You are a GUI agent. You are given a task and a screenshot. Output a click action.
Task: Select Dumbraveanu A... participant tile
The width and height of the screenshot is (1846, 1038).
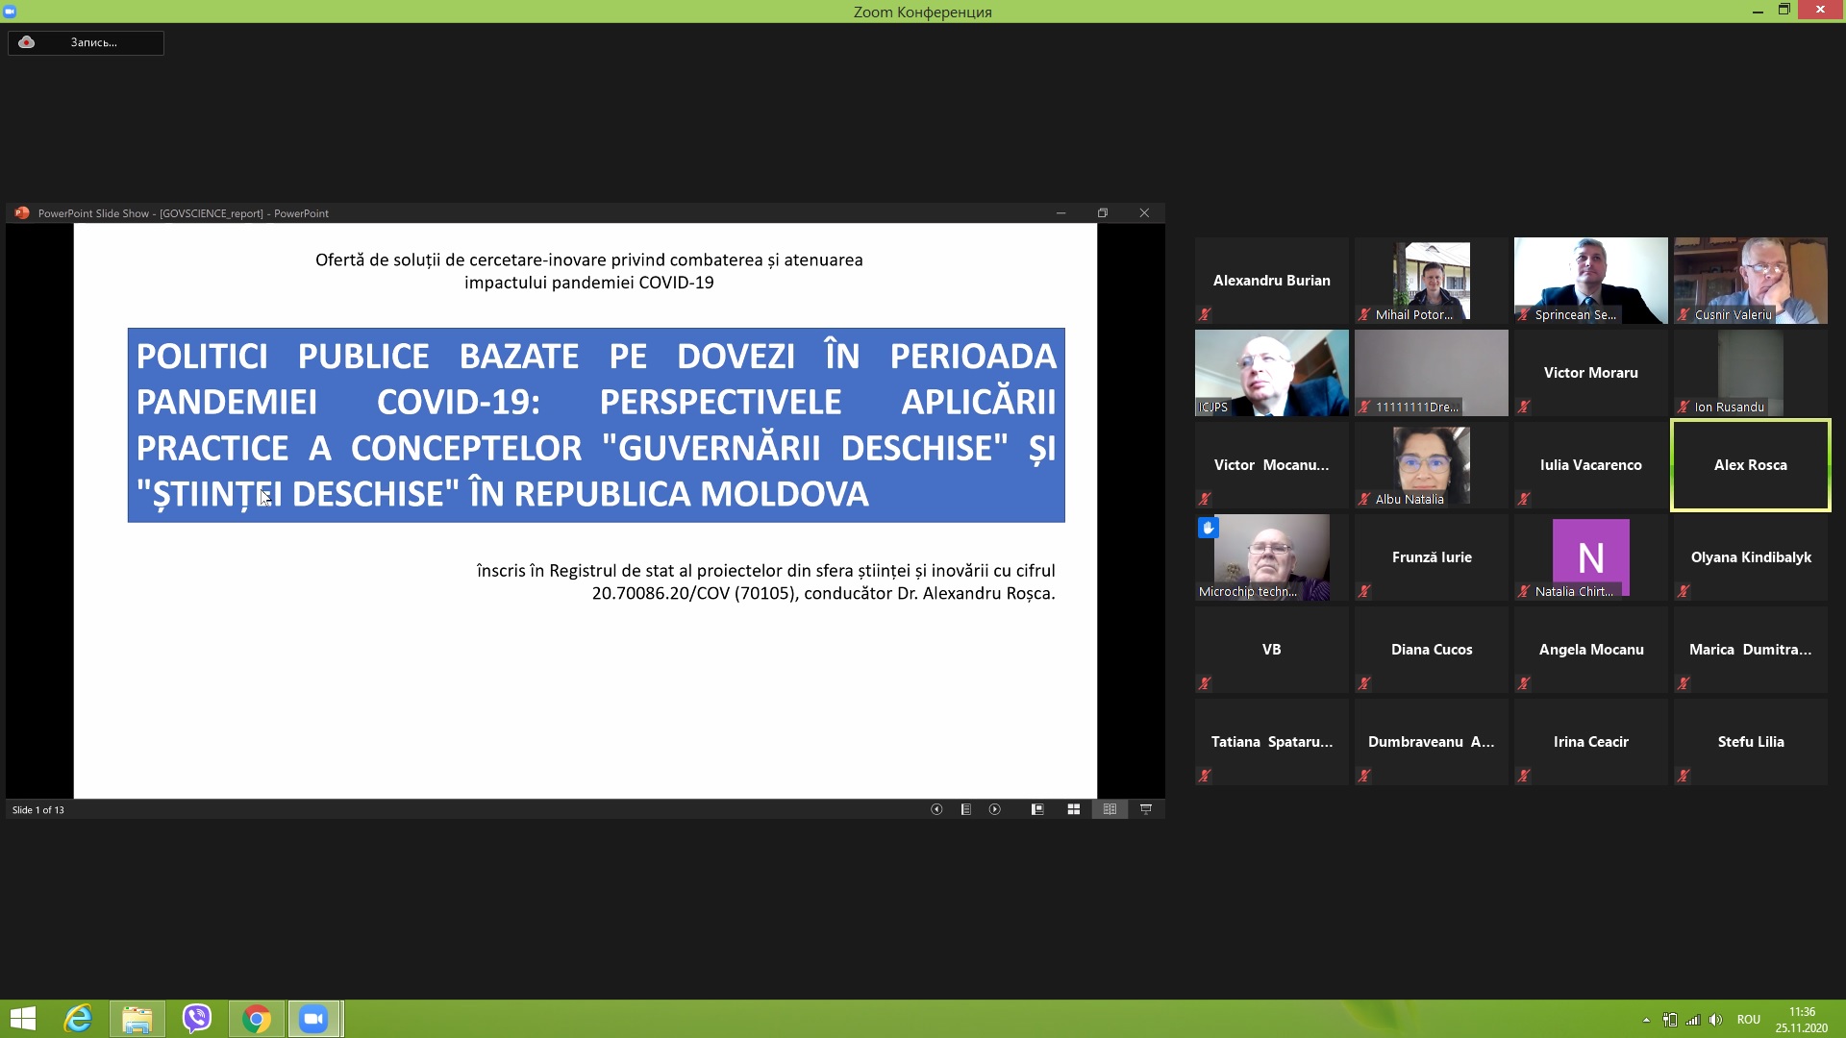[x=1431, y=742]
